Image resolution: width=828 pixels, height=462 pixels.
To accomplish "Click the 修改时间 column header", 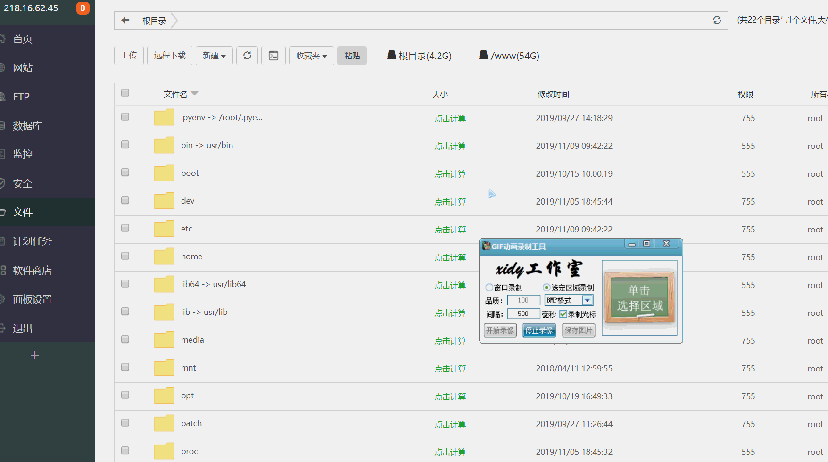I will (554, 94).
